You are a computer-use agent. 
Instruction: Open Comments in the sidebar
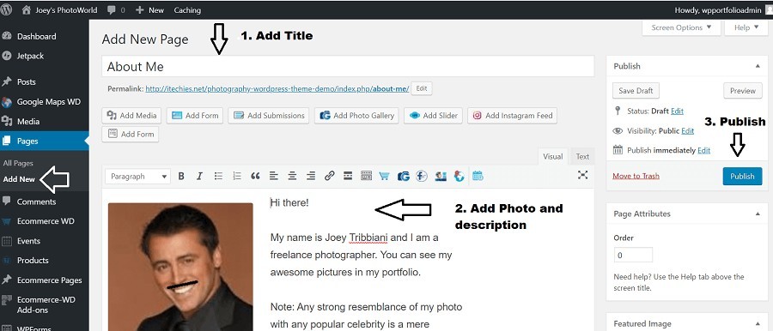36,202
